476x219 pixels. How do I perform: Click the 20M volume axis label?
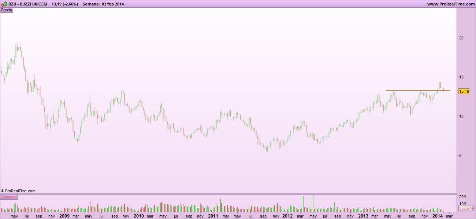462,197
